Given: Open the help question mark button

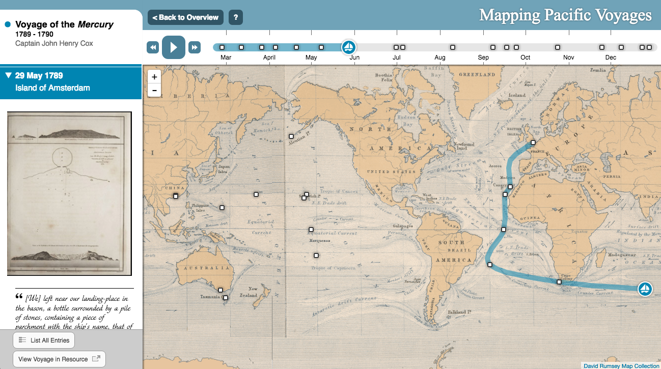Looking at the screenshot, I should [x=235, y=17].
